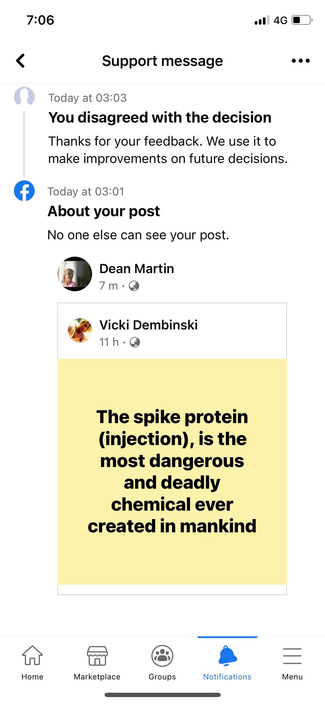Tap the globe icon beside 7 m
The height and width of the screenshot is (704, 325).
tap(134, 286)
